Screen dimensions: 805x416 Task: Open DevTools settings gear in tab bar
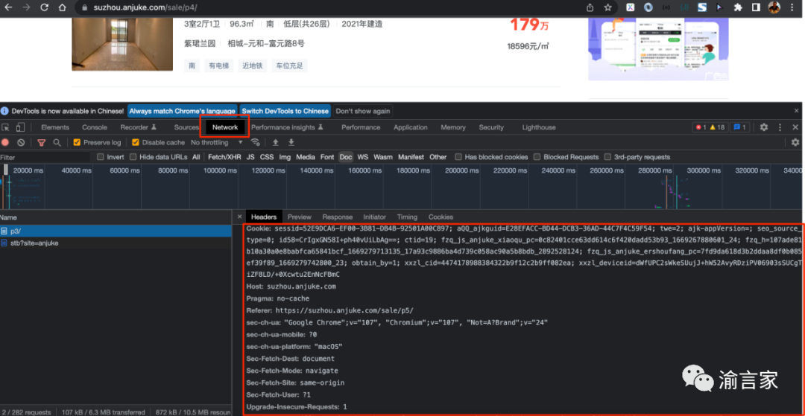pos(764,127)
